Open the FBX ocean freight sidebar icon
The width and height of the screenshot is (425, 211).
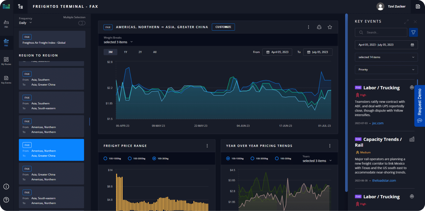click(6, 23)
